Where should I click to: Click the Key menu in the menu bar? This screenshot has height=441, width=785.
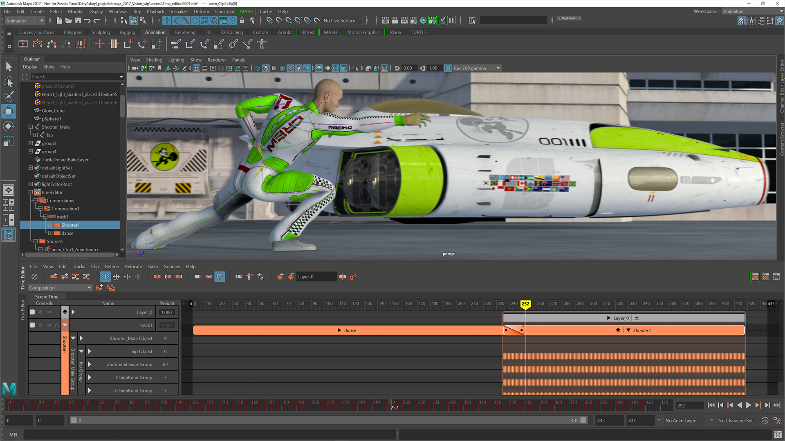tap(137, 12)
